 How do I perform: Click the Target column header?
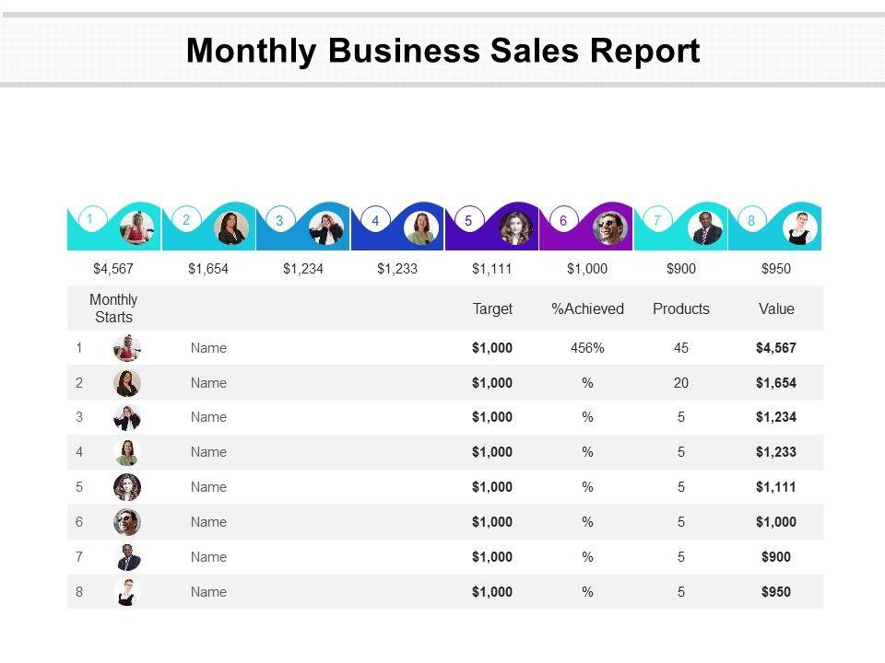(492, 309)
